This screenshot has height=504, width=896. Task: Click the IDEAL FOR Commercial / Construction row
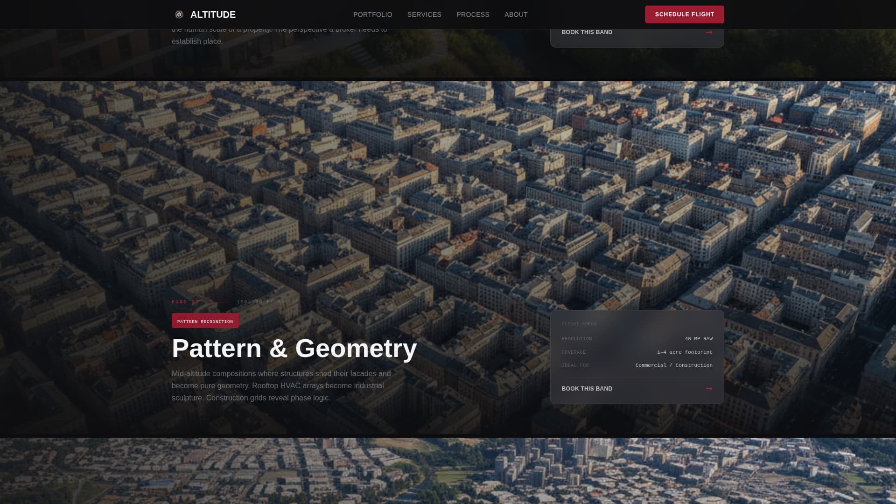tap(637, 365)
